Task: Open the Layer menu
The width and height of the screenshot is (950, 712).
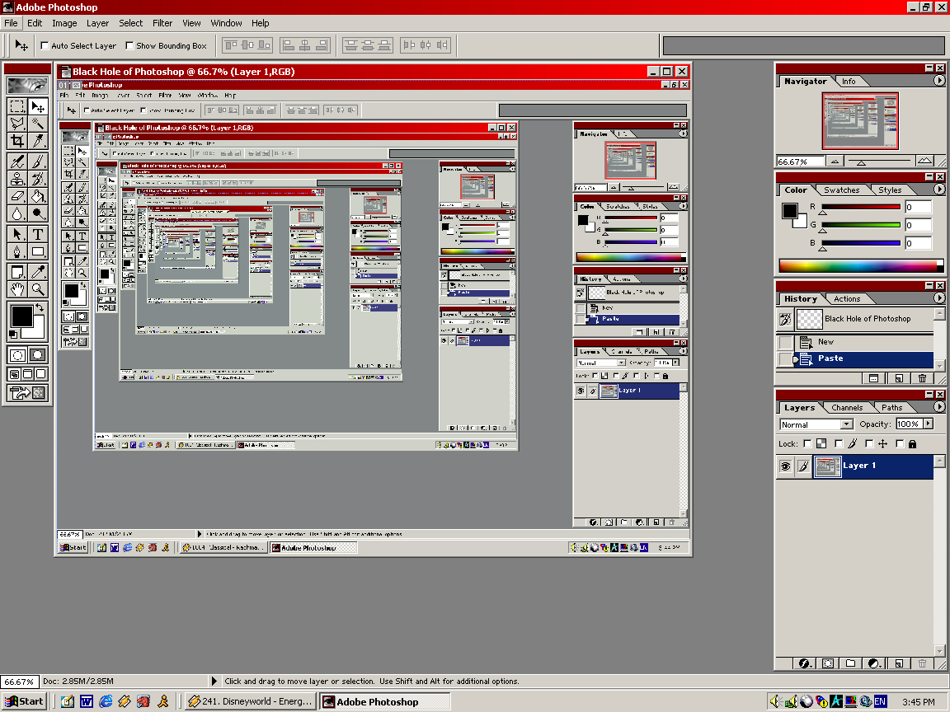Action: [97, 23]
